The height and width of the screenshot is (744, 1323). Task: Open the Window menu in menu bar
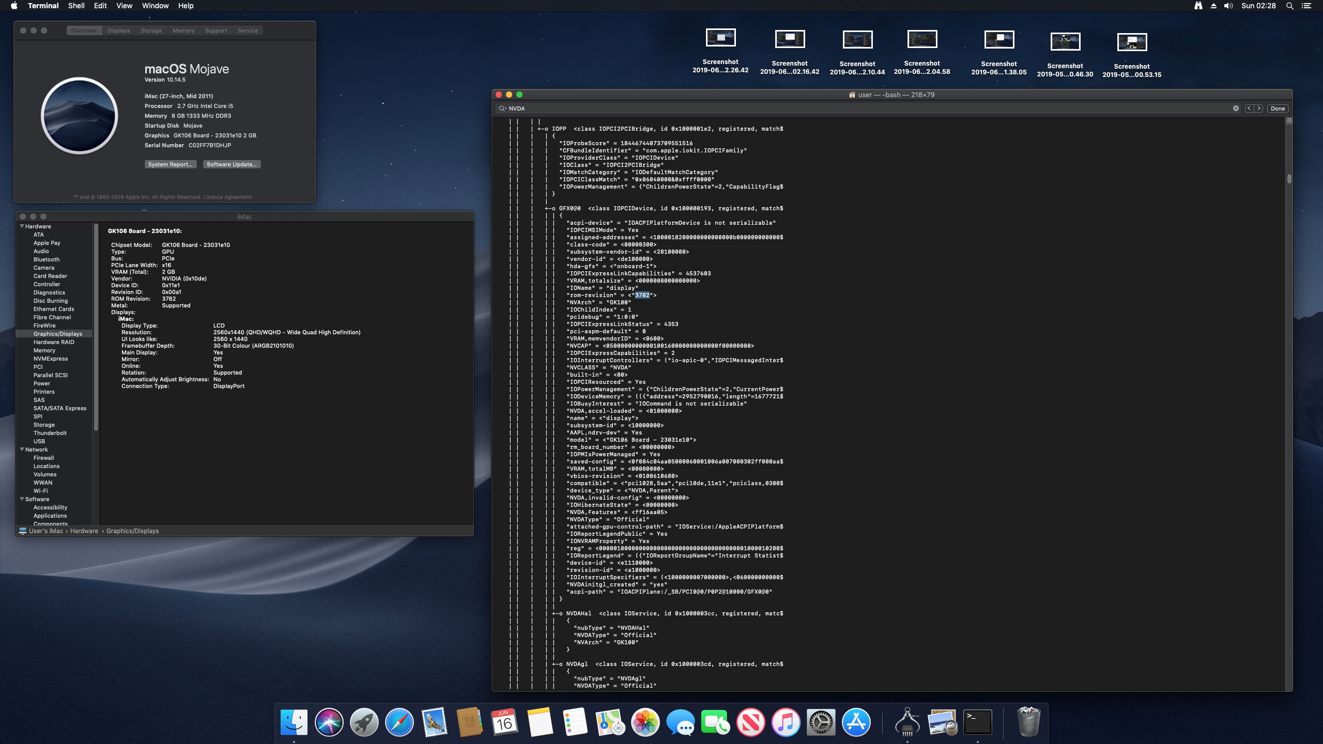coord(155,6)
